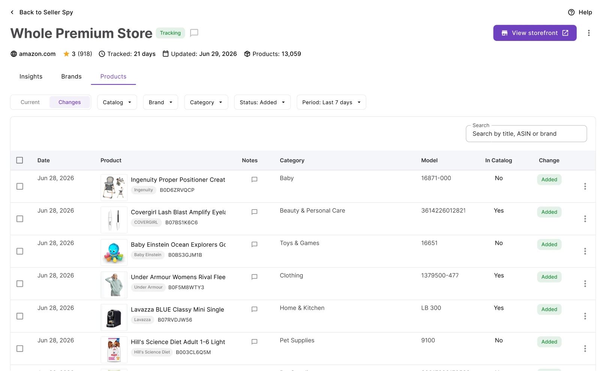Add note for Ingenuity Proper Positioner row
This screenshot has width=606, height=371.
click(x=254, y=179)
